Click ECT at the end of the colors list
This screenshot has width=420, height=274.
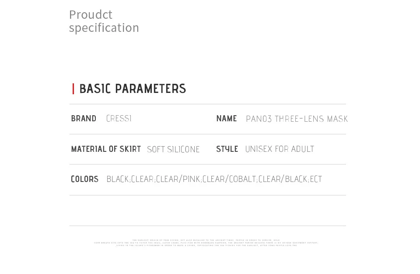(x=316, y=179)
